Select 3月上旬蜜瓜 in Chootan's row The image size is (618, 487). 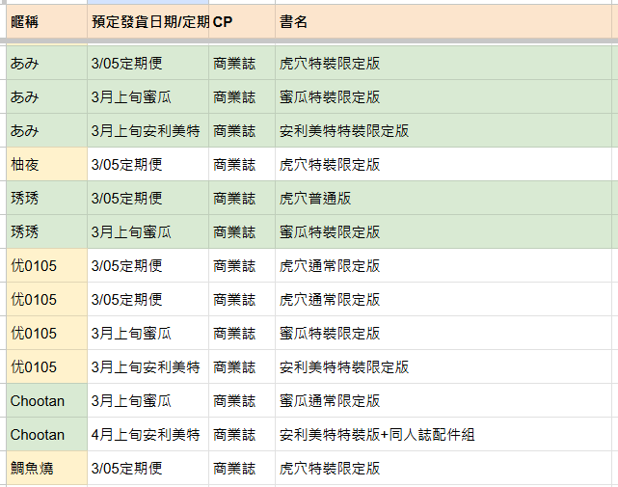click(148, 400)
